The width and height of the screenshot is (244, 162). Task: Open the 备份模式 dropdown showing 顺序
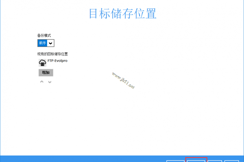[46, 43]
